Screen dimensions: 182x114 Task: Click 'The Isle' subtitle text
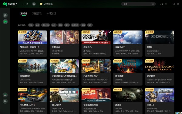(x=118, y=109)
